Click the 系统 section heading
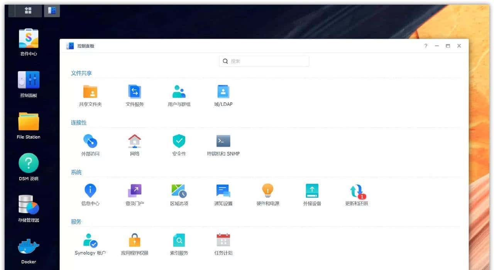This screenshot has width=494, height=270. pos(76,172)
